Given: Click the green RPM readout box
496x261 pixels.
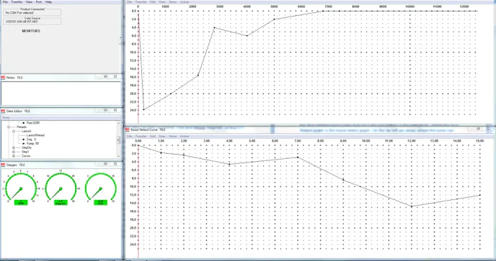Looking at the screenshot, I should pos(21,202).
